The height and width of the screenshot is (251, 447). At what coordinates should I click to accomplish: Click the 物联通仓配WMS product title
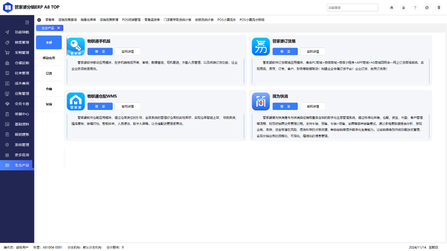pos(102,96)
